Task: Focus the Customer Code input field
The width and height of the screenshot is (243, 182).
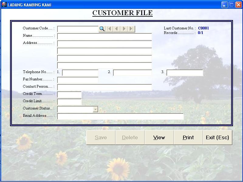Action: tap(78, 29)
